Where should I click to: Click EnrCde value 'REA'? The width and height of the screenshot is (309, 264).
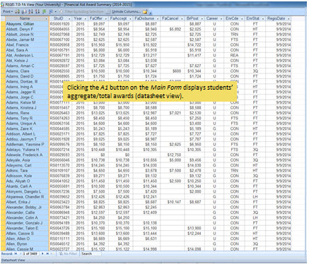[235, 55]
